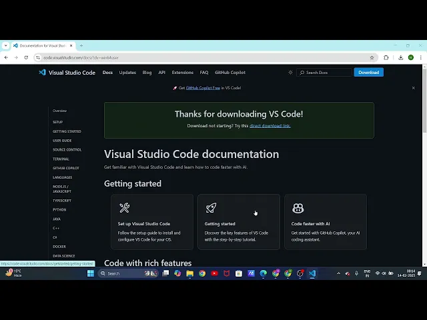Viewport: 427px width, 320px height.
Task: Expand the TYPESCRIPT sidebar section
Action: 62,201
